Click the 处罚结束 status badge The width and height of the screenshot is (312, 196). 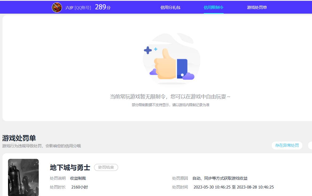pyautogui.click(x=106, y=168)
